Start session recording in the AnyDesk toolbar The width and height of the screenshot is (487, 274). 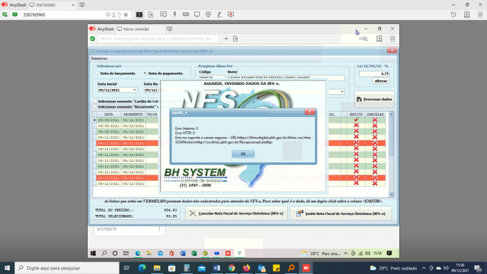click(231, 14)
